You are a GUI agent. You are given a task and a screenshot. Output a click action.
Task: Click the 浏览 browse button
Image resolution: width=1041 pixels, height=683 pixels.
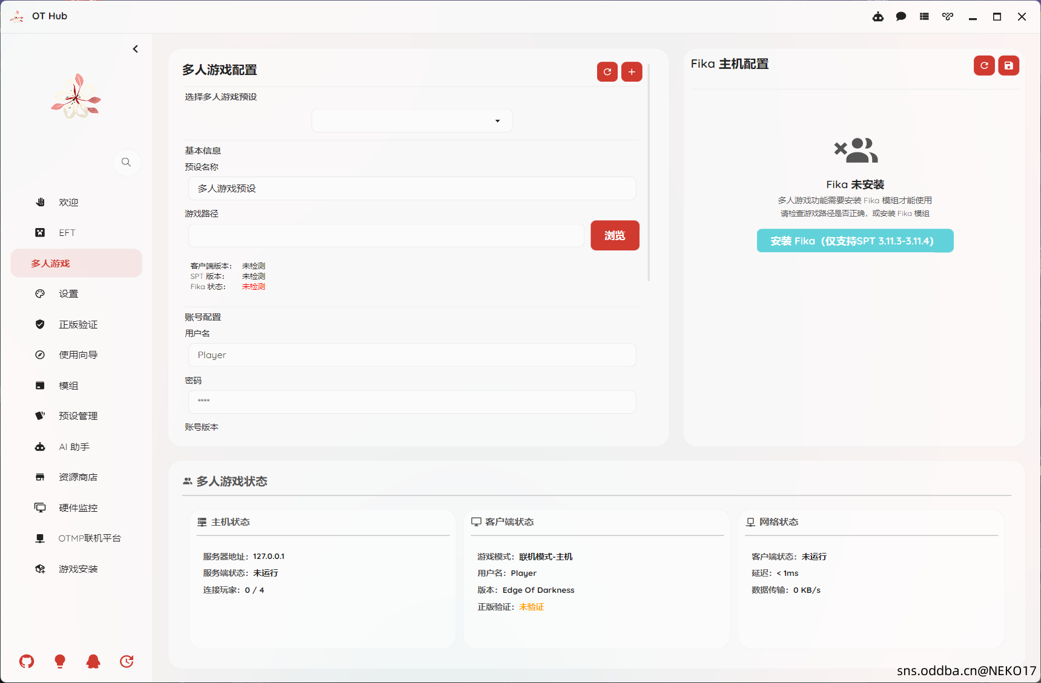pos(615,235)
